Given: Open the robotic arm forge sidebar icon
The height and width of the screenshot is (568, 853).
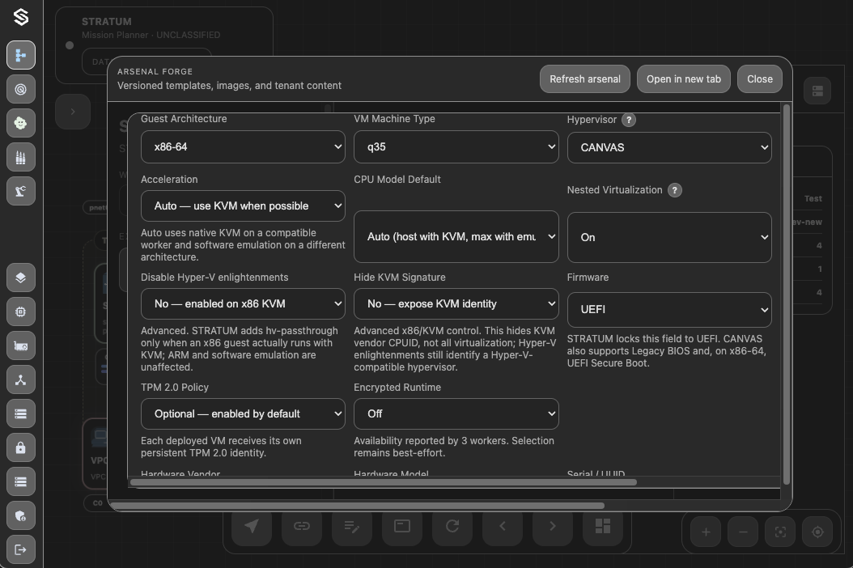Looking at the screenshot, I should click(21, 191).
